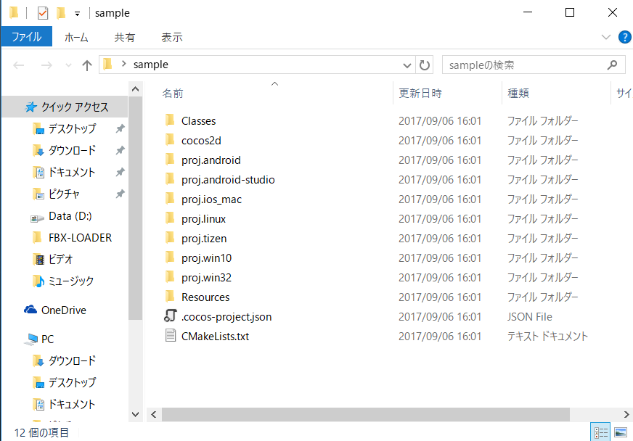Click the horizontal scrollbar thumb
The height and width of the screenshot is (441, 633).
coord(366,414)
